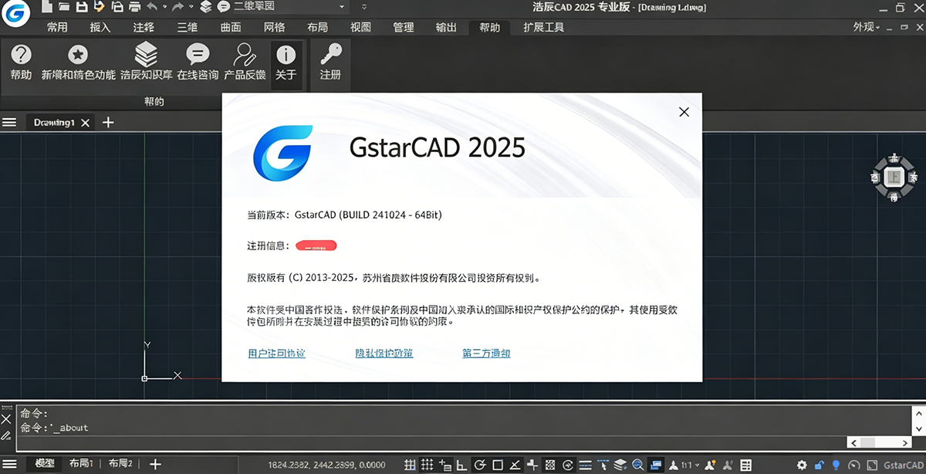926x474 pixels.
Task: Switch to the 注释 ribbon tab
Action: click(144, 27)
